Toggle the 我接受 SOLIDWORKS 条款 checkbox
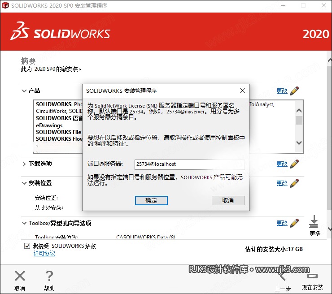Screen dimensions: 332x294 point(27,246)
